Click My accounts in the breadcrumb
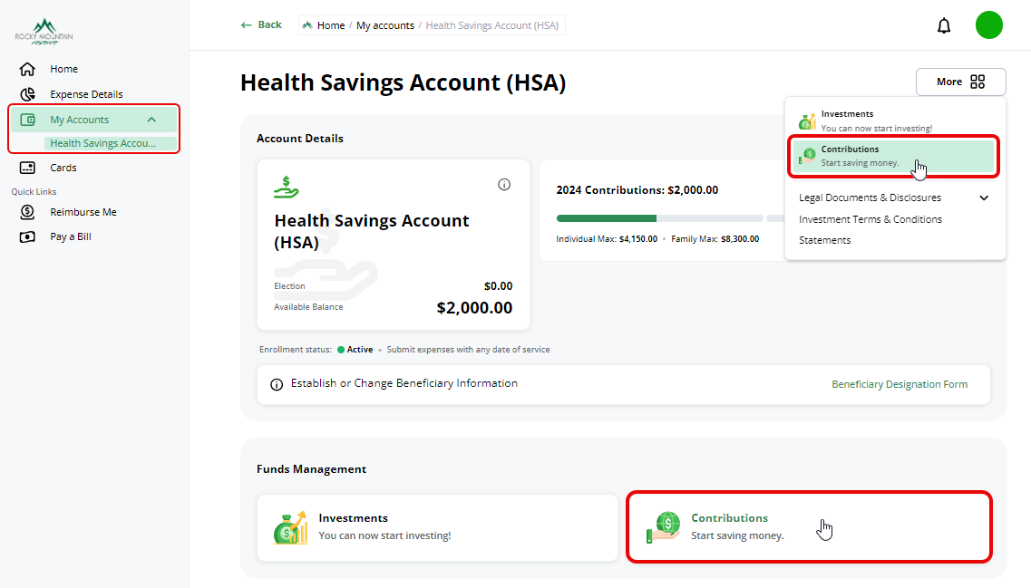 coord(384,25)
